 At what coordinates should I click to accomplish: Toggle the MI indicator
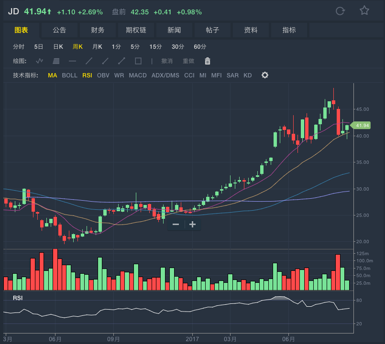(x=203, y=75)
